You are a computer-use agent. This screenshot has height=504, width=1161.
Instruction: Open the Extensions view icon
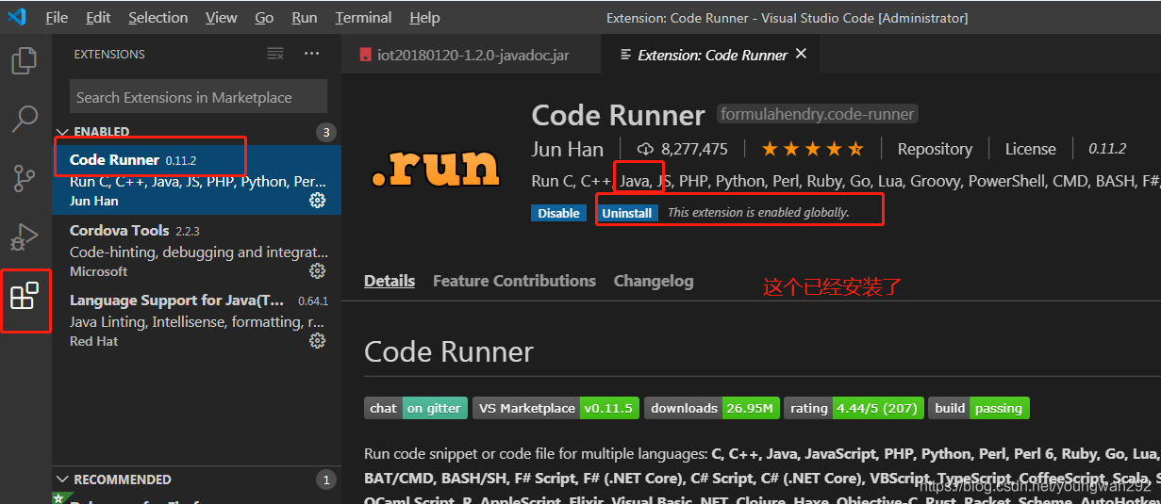pos(25,297)
